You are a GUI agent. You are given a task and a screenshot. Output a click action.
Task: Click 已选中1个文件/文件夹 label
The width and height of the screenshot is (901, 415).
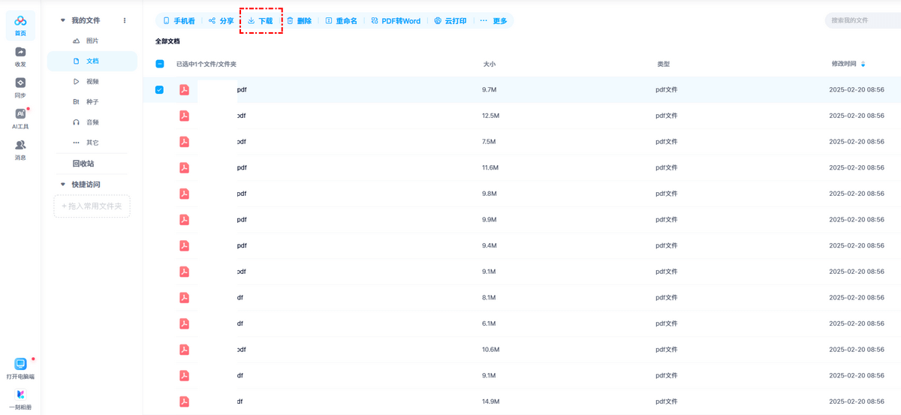coord(206,65)
